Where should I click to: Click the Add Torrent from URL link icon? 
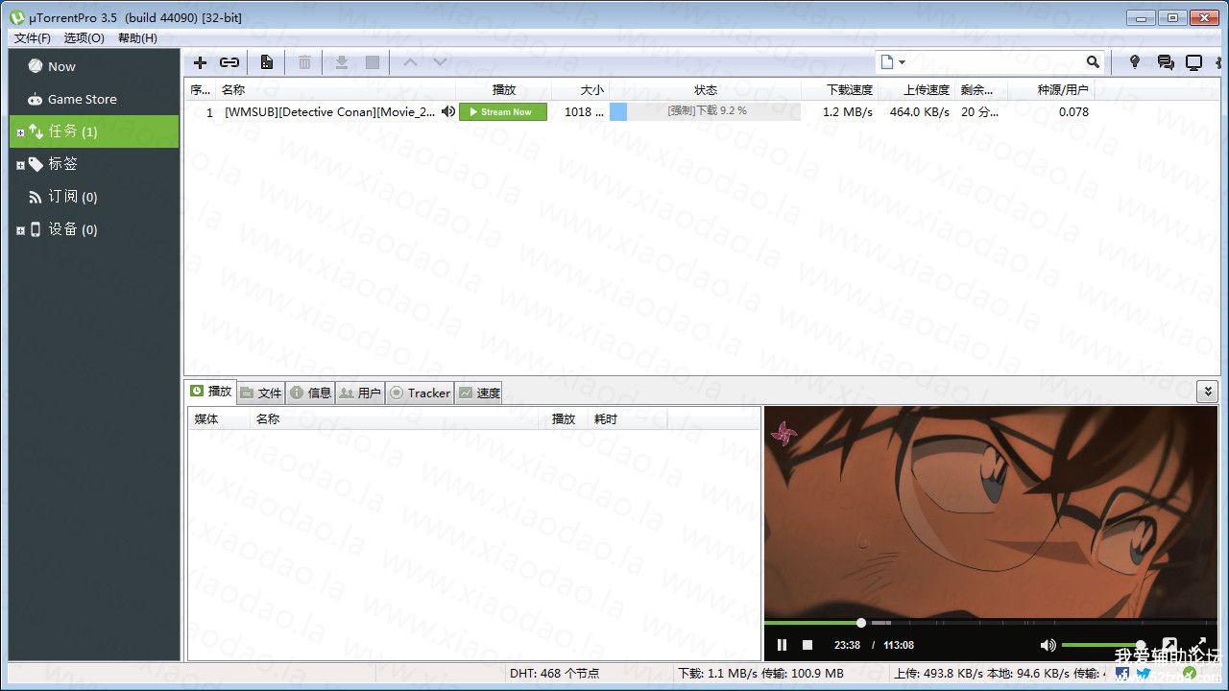pyautogui.click(x=229, y=62)
